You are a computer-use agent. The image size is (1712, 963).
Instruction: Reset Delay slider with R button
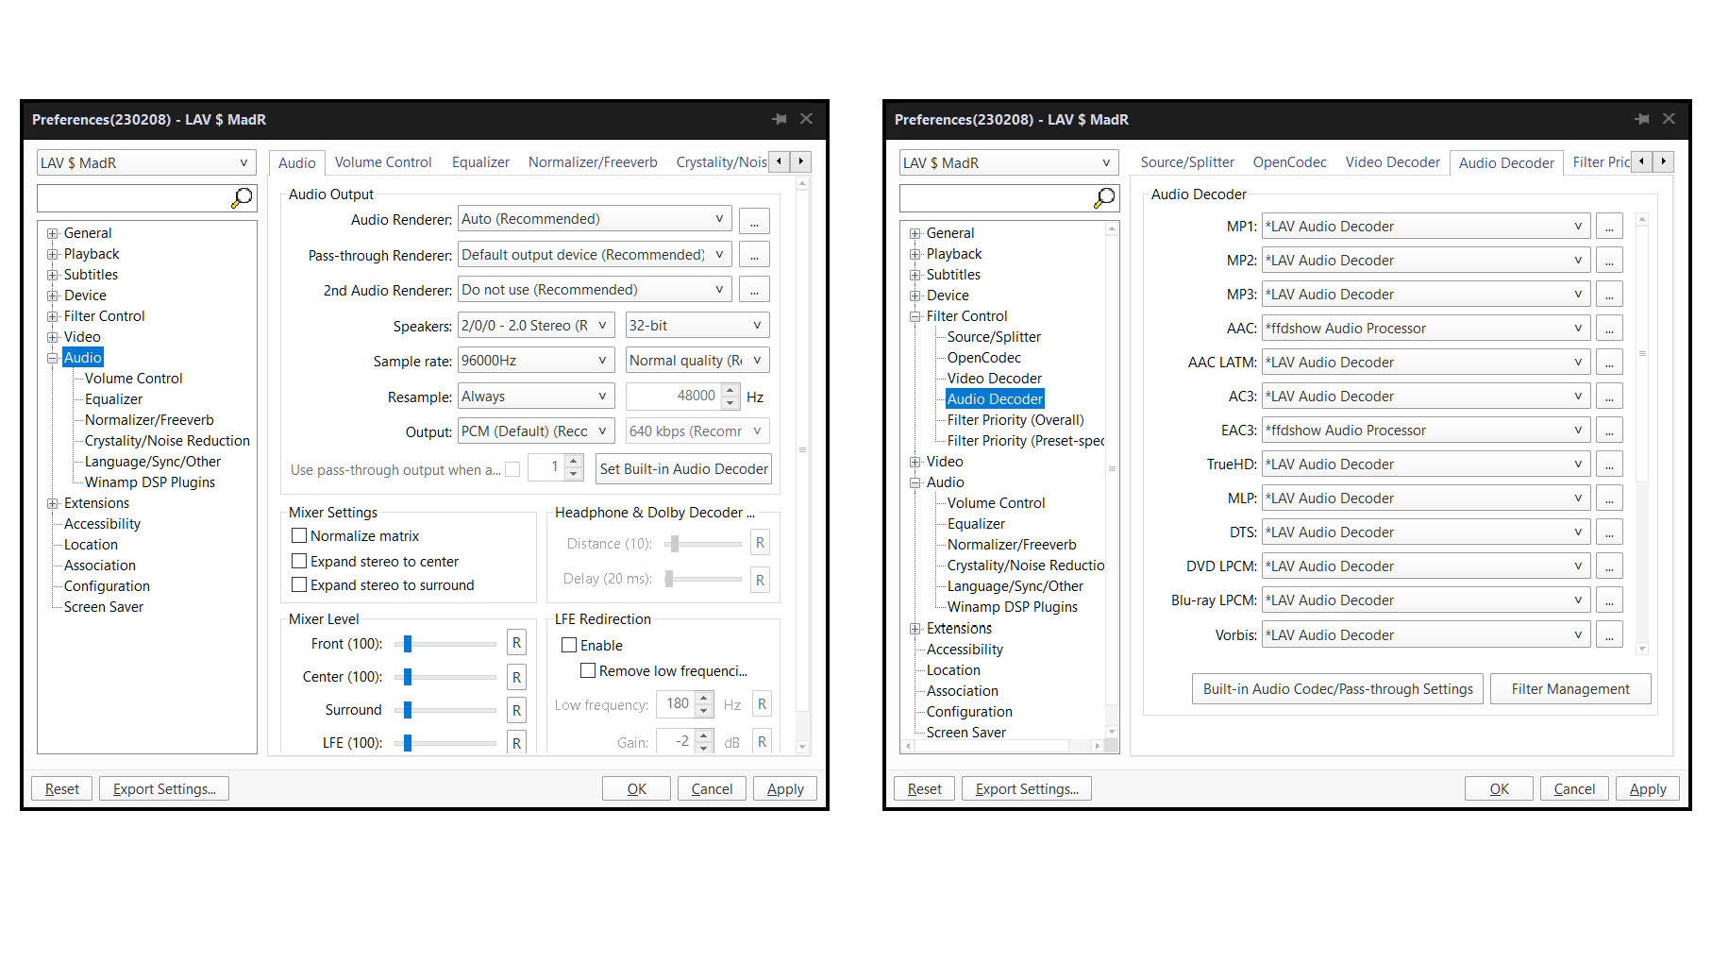click(x=760, y=580)
